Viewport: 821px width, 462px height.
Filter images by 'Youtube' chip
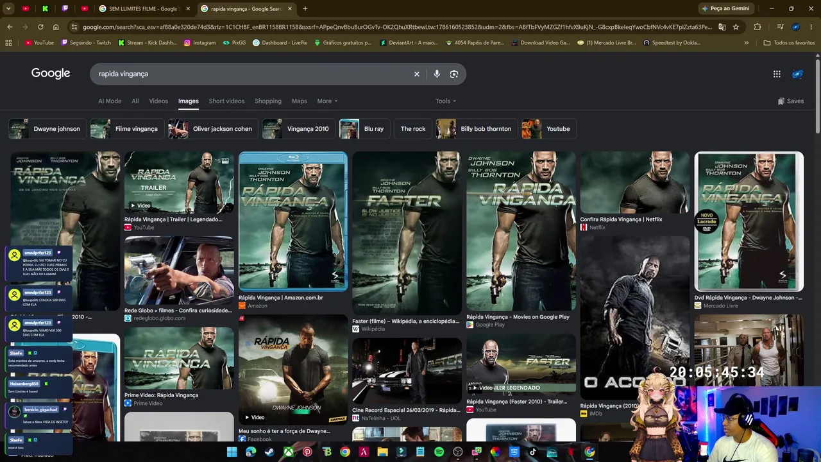point(548,129)
